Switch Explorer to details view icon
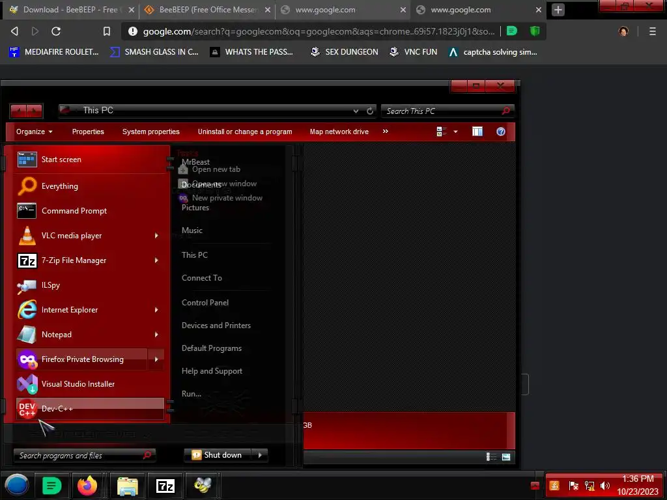The image size is (667, 500). click(x=491, y=457)
